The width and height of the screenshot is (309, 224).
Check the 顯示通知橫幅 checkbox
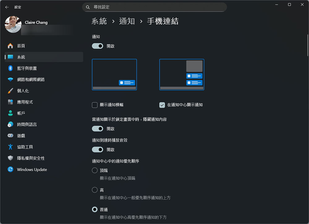(95, 105)
